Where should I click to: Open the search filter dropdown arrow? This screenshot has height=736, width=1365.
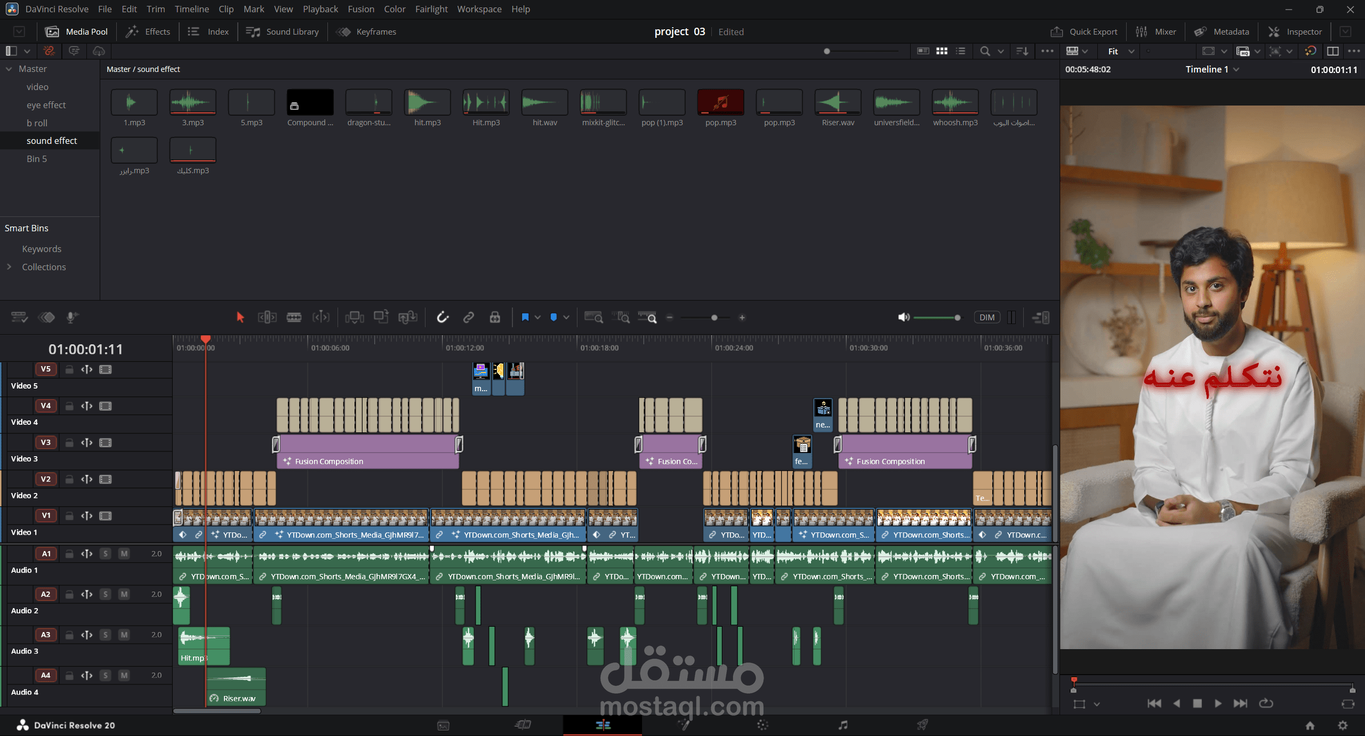point(1001,51)
